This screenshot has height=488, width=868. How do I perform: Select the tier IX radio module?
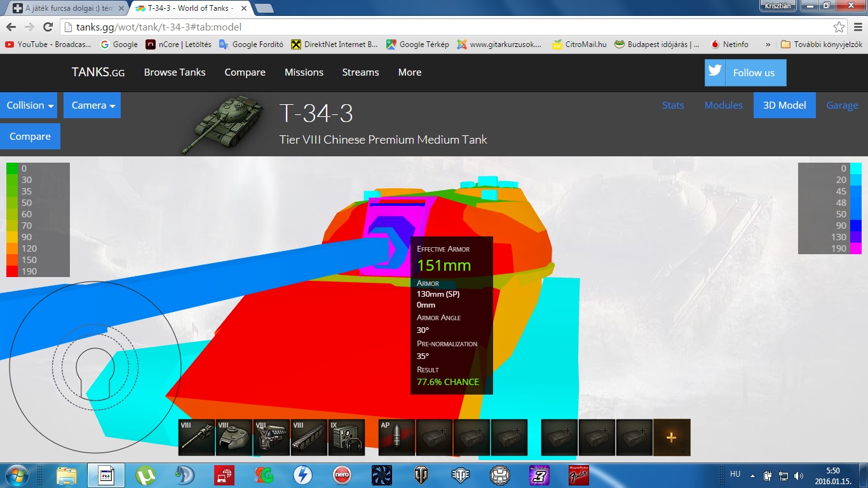(x=346, y=438)
